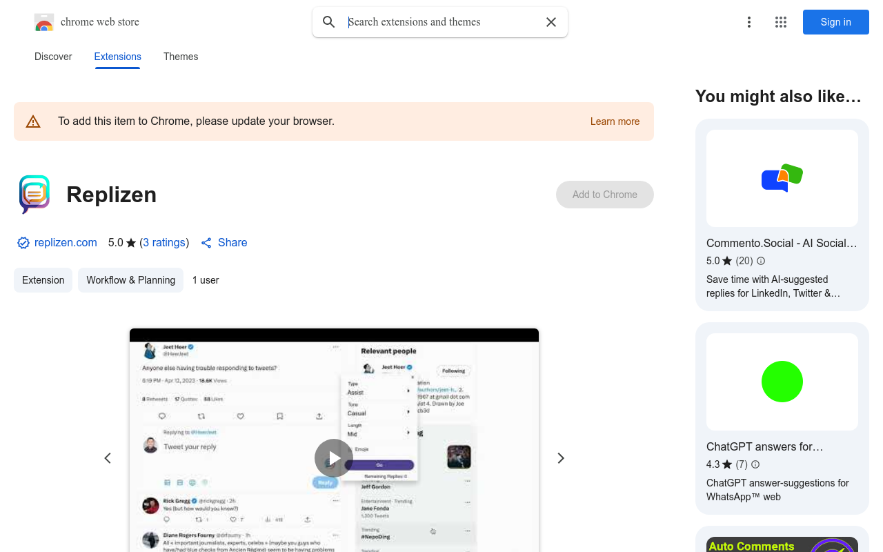The width and height of the screenshot is (883, 552).
Task: Open the Commento.Social extension thumbnail
Action: tap(782, 178)
